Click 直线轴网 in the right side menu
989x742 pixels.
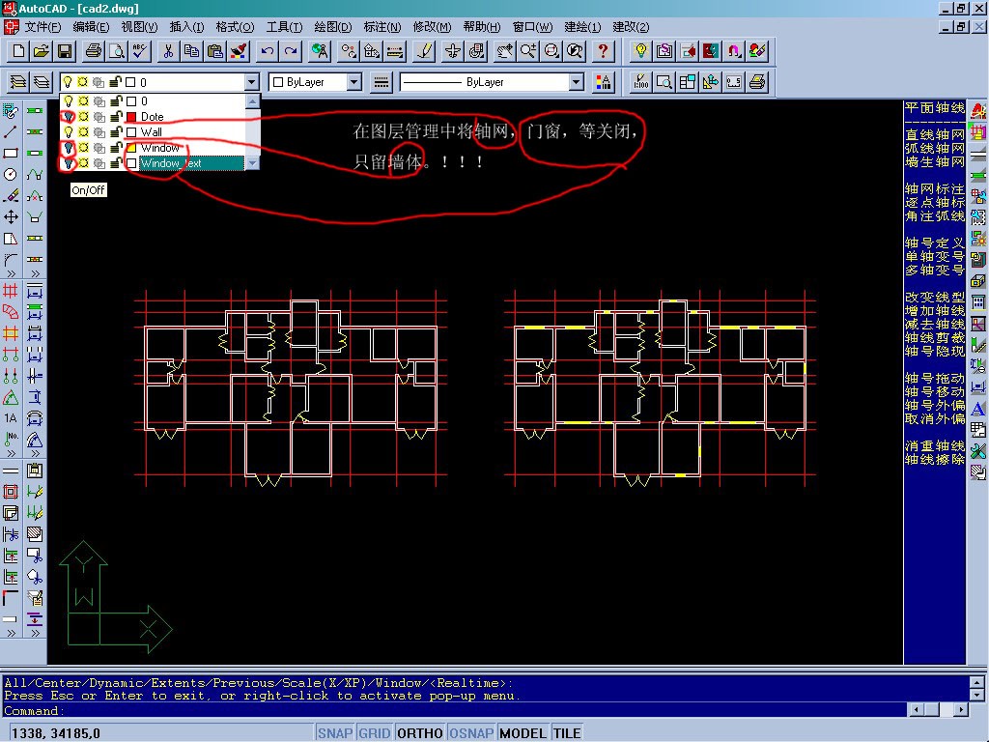pyautogui.click(x=934, y=134)
